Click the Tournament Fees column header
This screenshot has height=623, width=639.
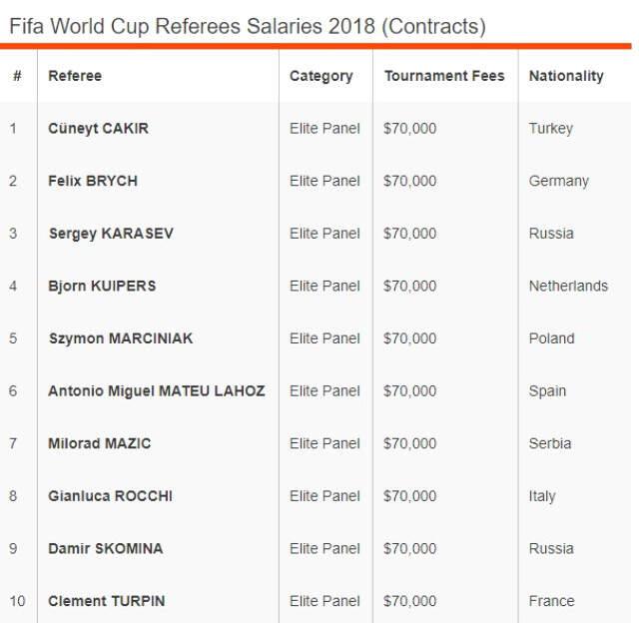tap(444, 76)
